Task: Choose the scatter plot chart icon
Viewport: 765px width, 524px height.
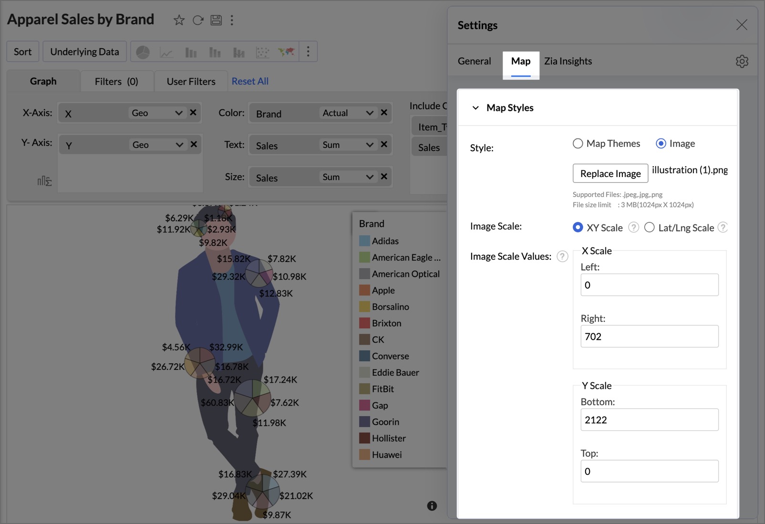Action: [x=262, y=52]
